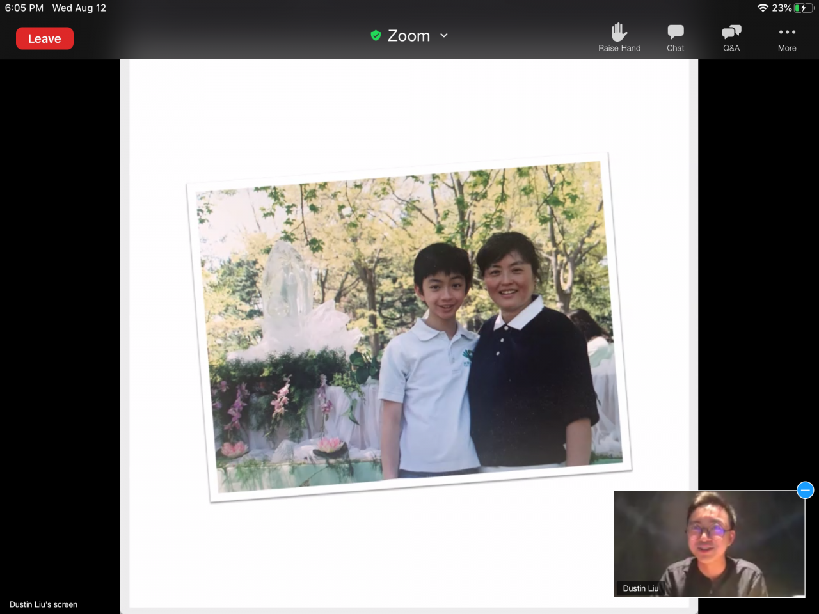819x614 pixels.
Task: Expand the Zoom meeting info chevron
Action: coord(444,36)
